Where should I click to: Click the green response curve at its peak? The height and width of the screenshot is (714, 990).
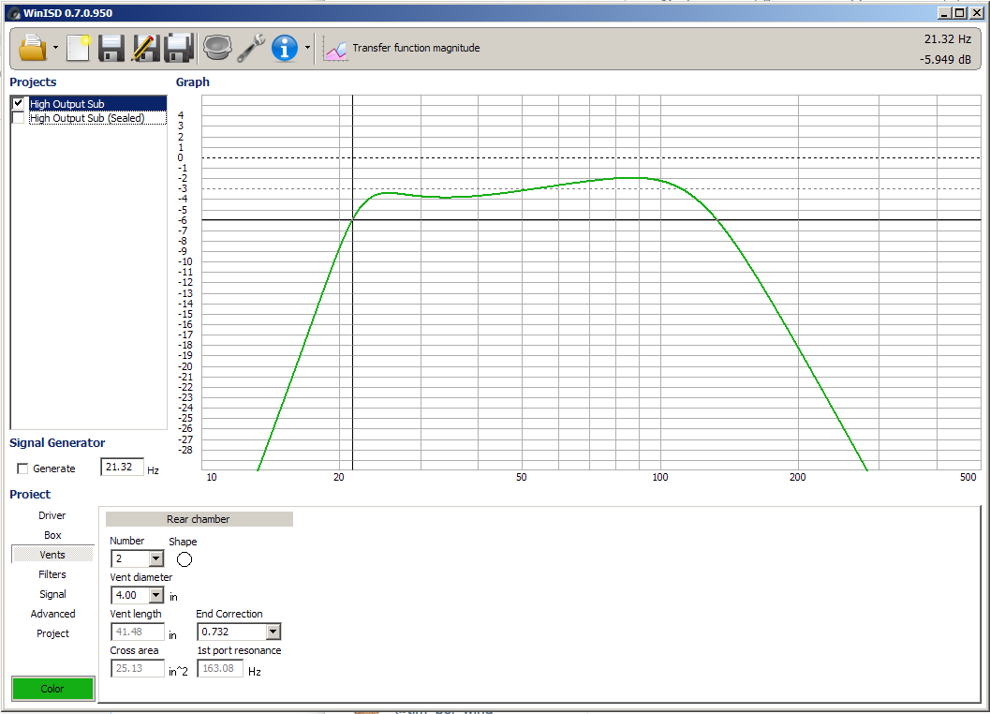coord(630,177)
